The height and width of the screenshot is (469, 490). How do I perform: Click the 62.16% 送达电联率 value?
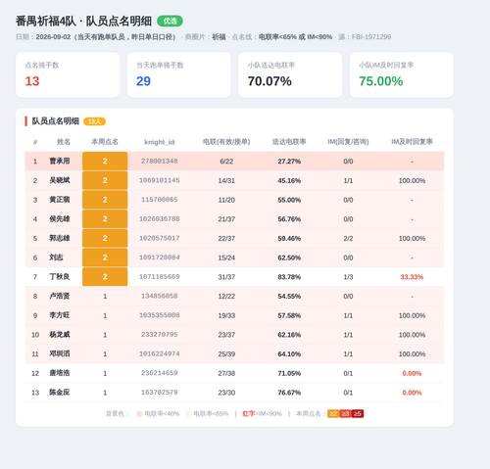point(289,335)
